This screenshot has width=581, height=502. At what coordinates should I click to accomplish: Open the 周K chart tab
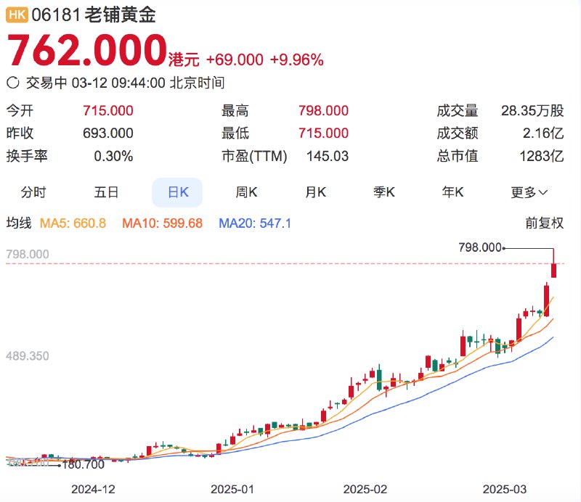(x=246, y=192)
